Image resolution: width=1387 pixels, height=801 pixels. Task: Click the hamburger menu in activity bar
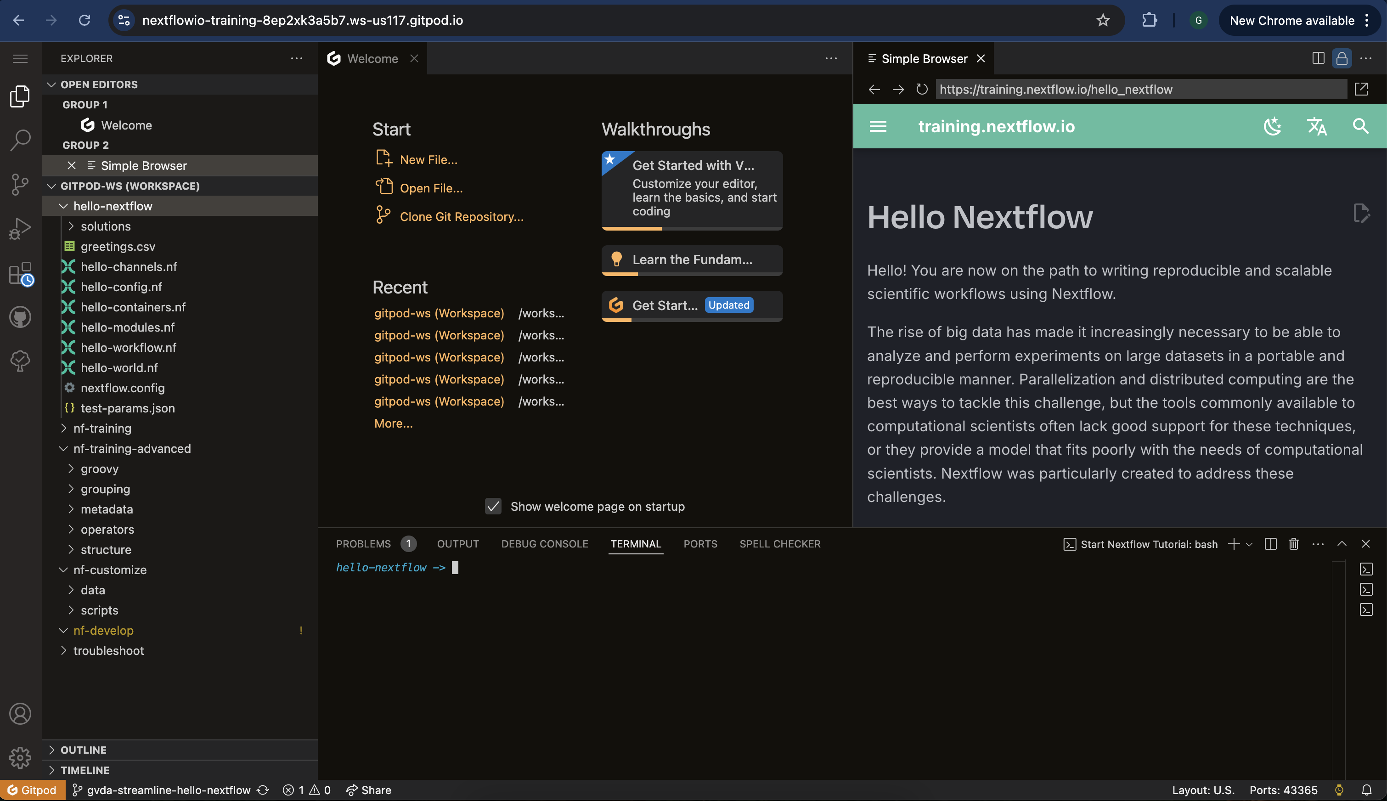click(x=20, y=58)
